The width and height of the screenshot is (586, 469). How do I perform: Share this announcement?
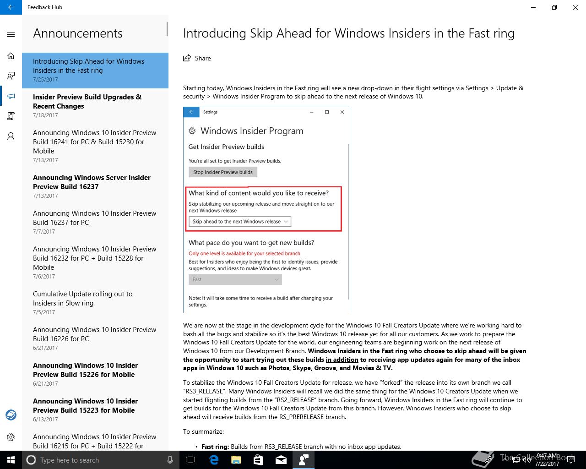coord(197,58)
